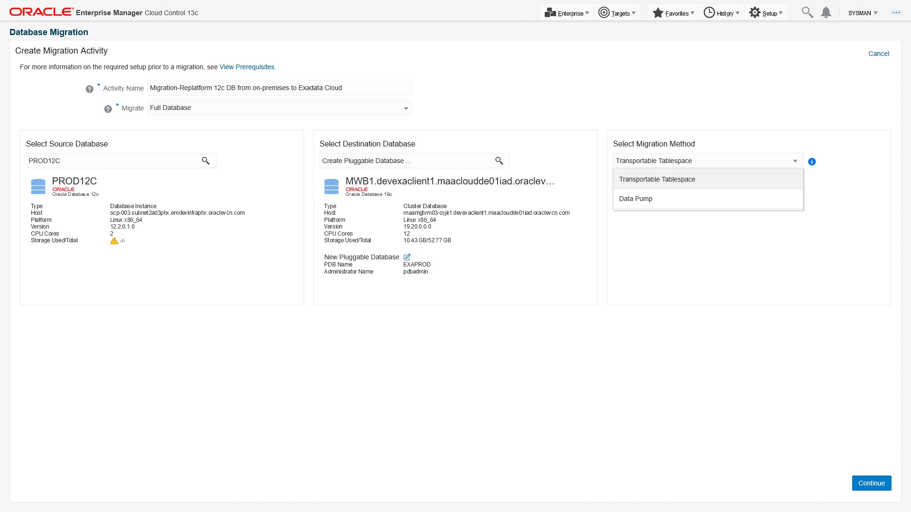Click storage warning triangle on PROD12C
Screen dimensions: 911x512
(x=114, y=241)
